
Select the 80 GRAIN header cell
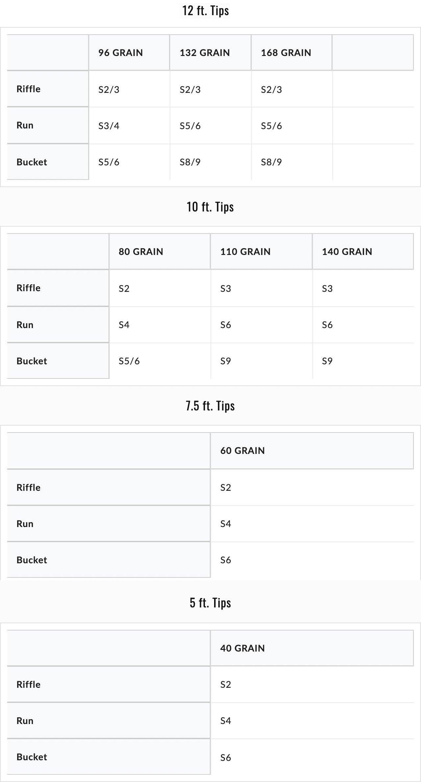point(160,252)
